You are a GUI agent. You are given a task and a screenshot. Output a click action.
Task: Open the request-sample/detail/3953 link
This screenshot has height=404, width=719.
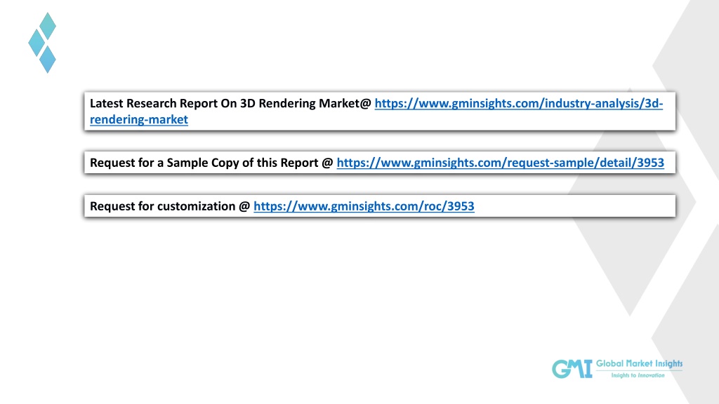[500, 163]
